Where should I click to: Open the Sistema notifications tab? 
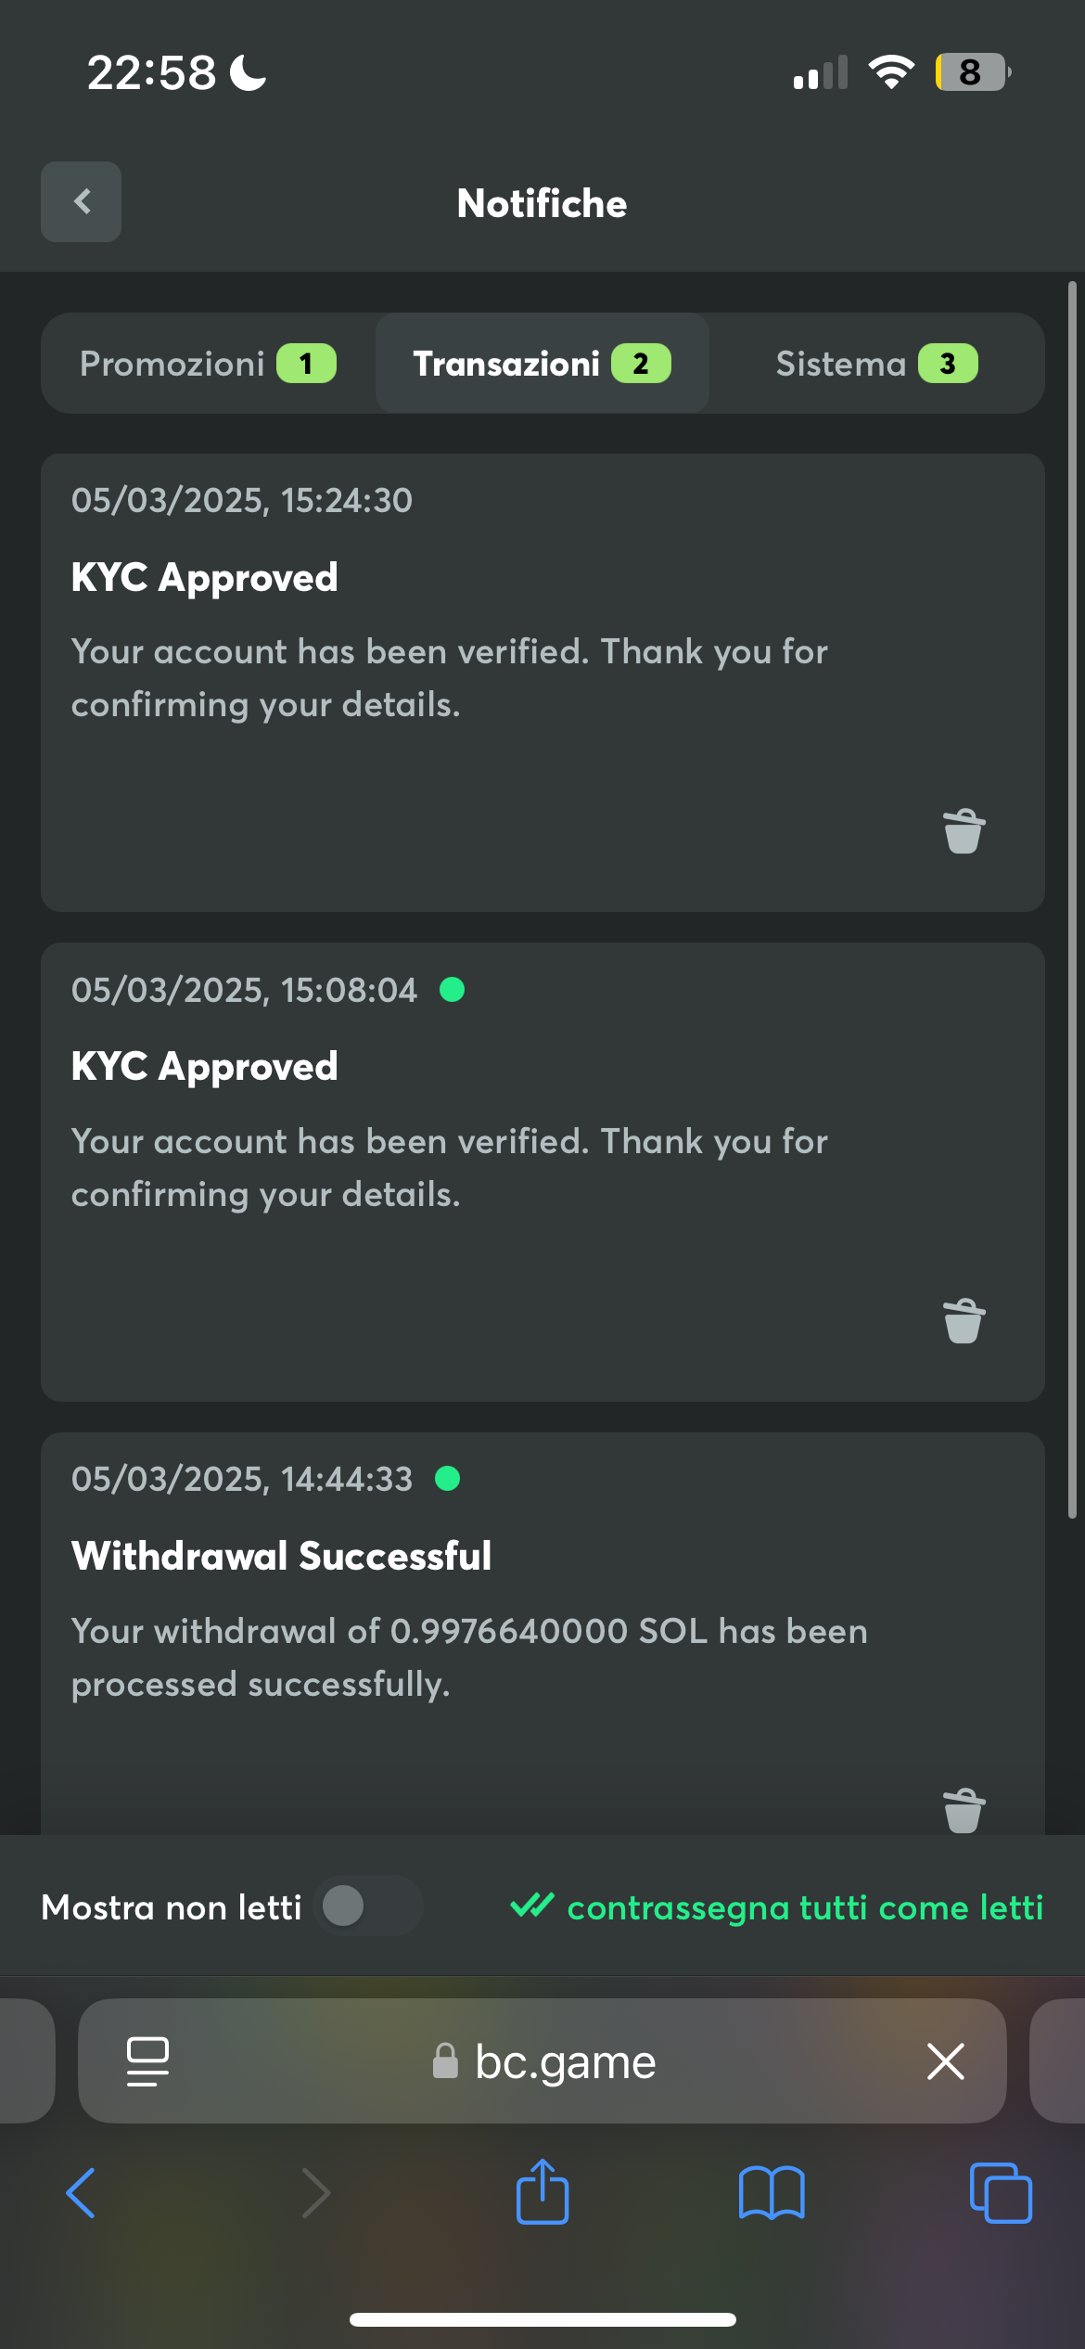[x=876, y=364]
